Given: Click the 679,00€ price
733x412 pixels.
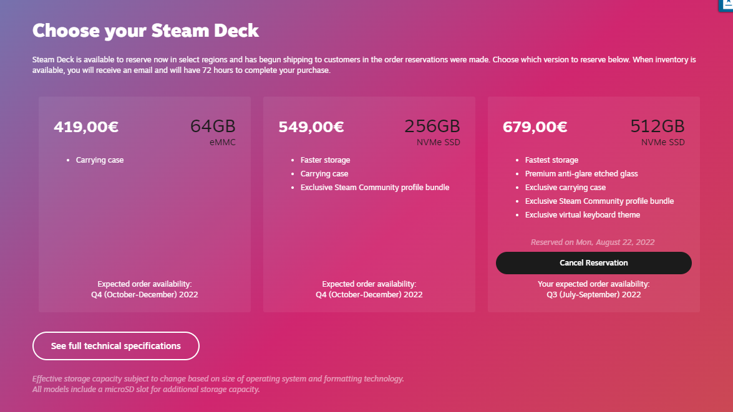Looking at the screenshot, I should (x=535, y=127).
